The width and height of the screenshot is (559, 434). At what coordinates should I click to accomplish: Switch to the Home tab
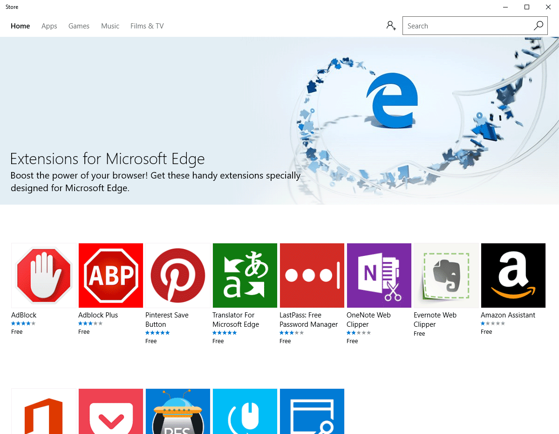pyautogui.click(x=20, y=26)
